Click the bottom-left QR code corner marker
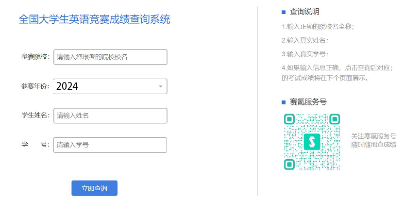 click(289, 165)
